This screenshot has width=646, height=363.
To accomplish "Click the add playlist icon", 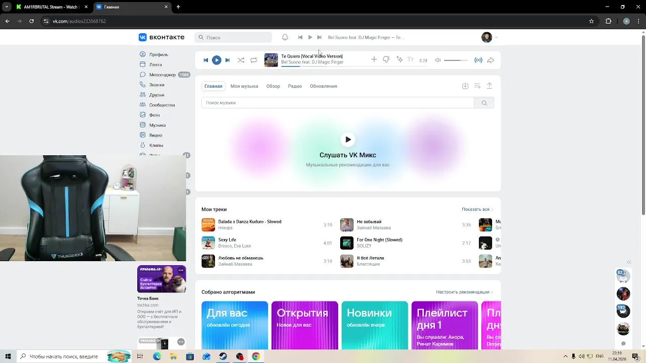I will 477,86.
